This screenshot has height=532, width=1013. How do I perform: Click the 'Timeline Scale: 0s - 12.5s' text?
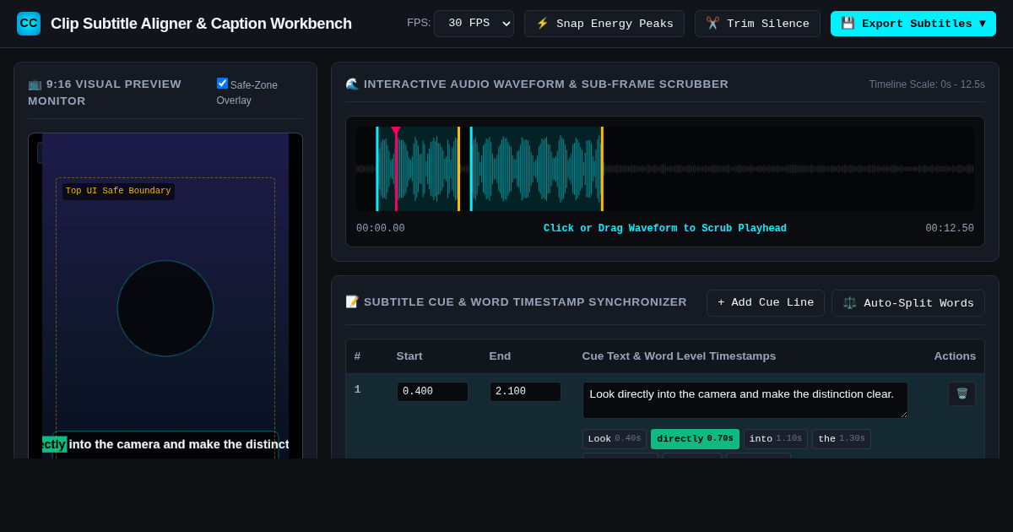(x=927, y=84)
